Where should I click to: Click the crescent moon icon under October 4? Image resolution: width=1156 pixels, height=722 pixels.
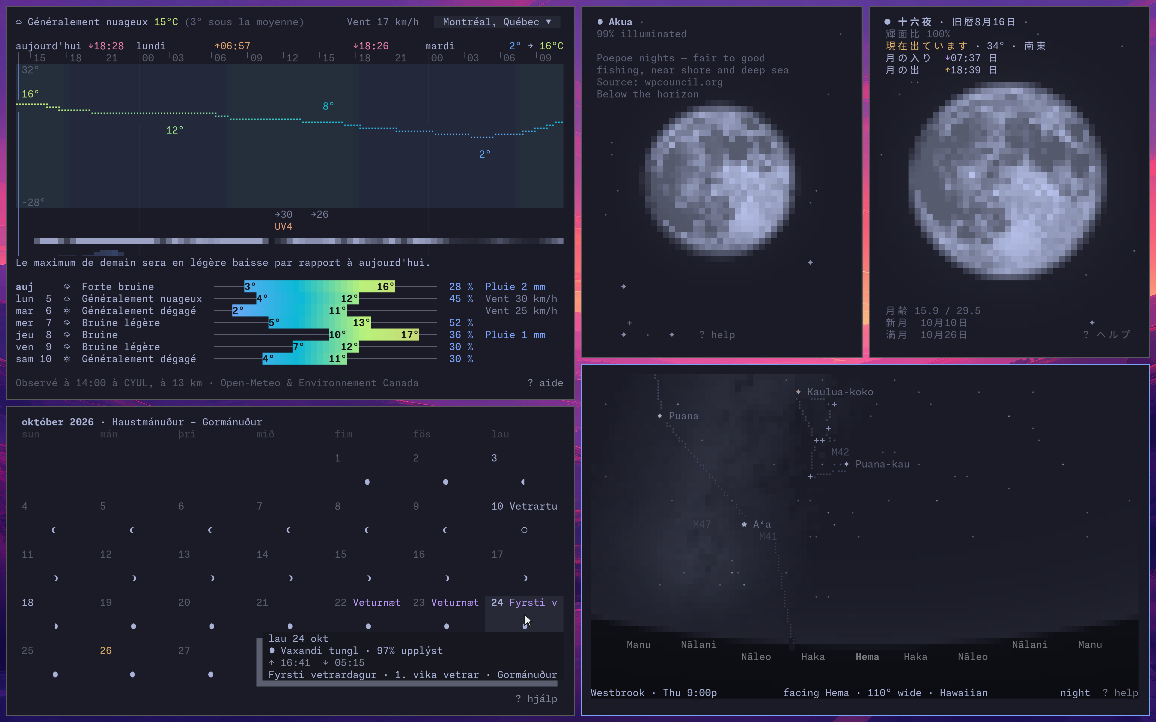[54, 530]
